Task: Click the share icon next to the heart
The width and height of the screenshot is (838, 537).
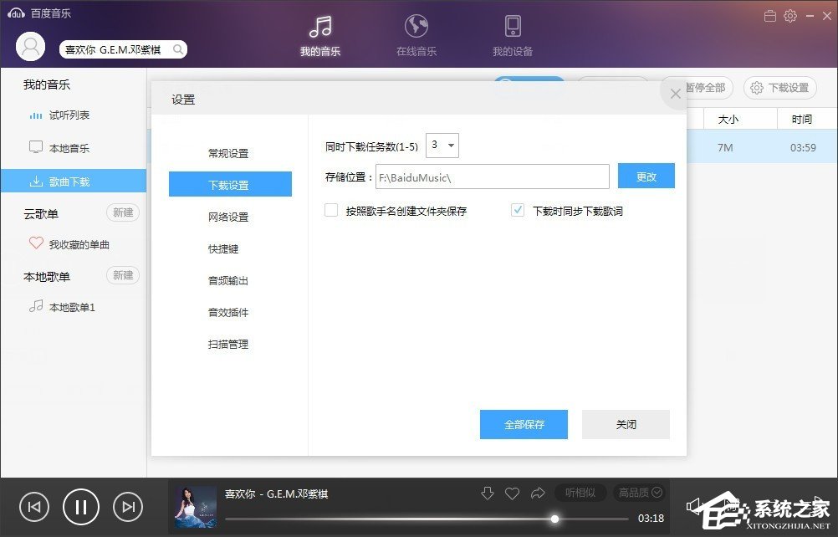Action: tap(538, 494)
